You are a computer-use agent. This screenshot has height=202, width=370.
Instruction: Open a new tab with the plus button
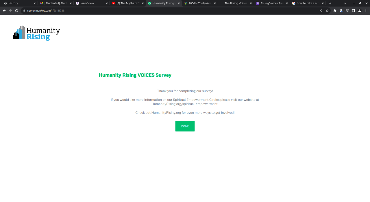coord(330,3)
